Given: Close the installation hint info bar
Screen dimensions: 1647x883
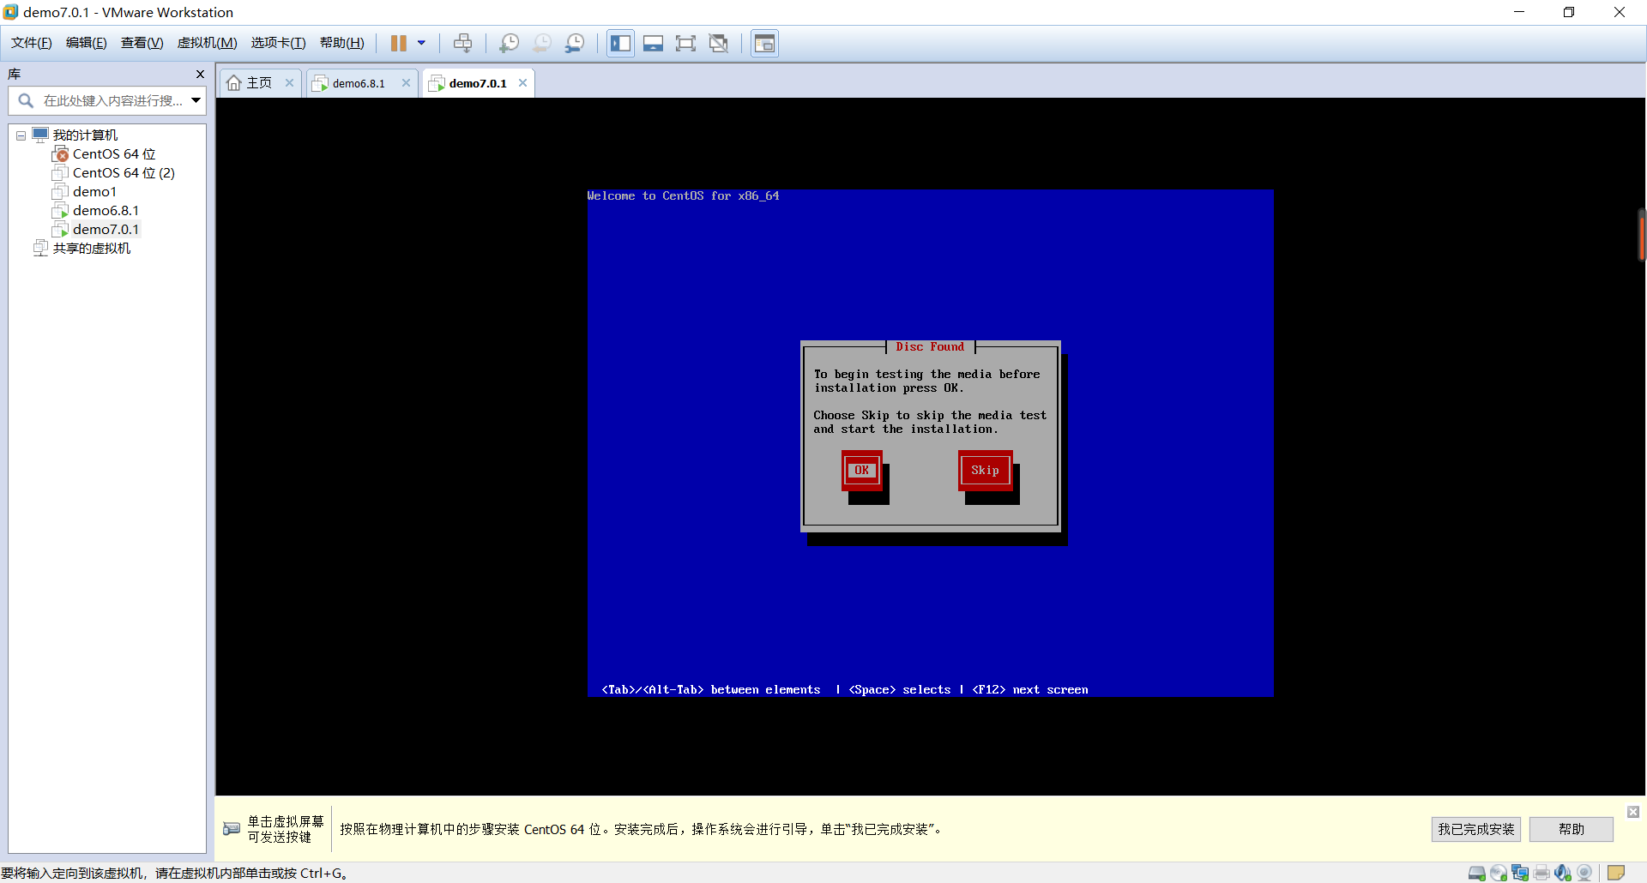Looking at the screenshot, I should tap(1633, 812).
